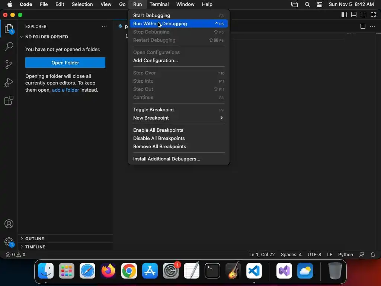The height and width of the screenshot is (286, 381).
Task: Open Trash from the Dock
Action: (x=335, y=271)
